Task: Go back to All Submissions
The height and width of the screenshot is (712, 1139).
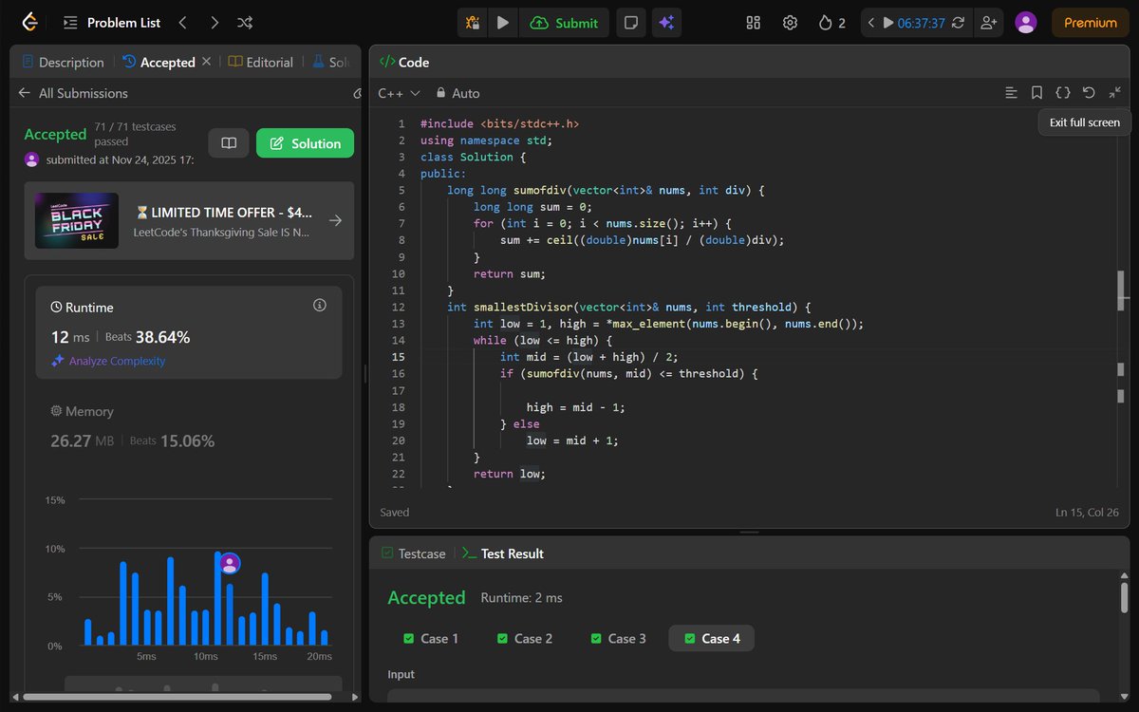Action: pos(73,93)
